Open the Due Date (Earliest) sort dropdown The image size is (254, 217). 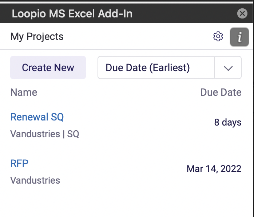[170, 67]
